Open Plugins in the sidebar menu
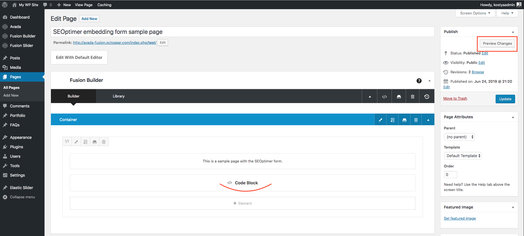The width and height of the screenshot is (524, 236). point(16,147)
